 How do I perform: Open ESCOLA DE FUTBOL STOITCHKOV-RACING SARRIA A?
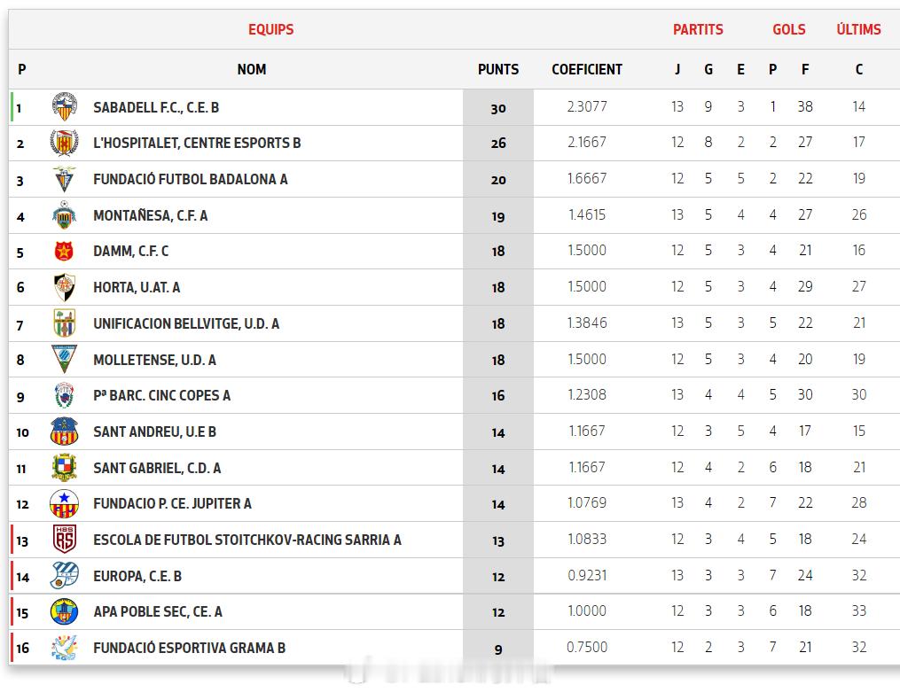click(x=247, y=540)
